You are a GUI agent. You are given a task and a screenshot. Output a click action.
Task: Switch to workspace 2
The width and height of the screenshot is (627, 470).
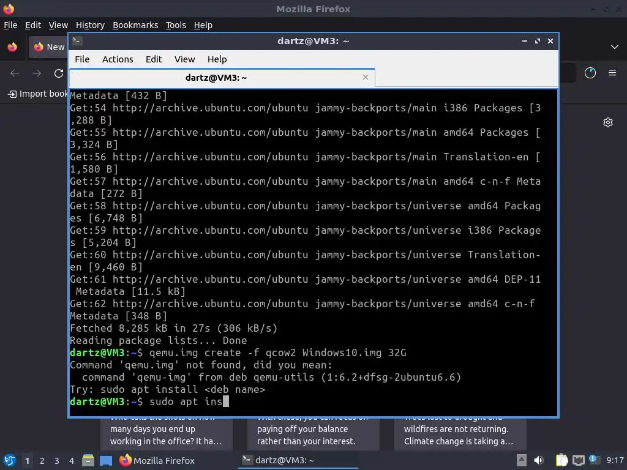click(x=42, y=461)
